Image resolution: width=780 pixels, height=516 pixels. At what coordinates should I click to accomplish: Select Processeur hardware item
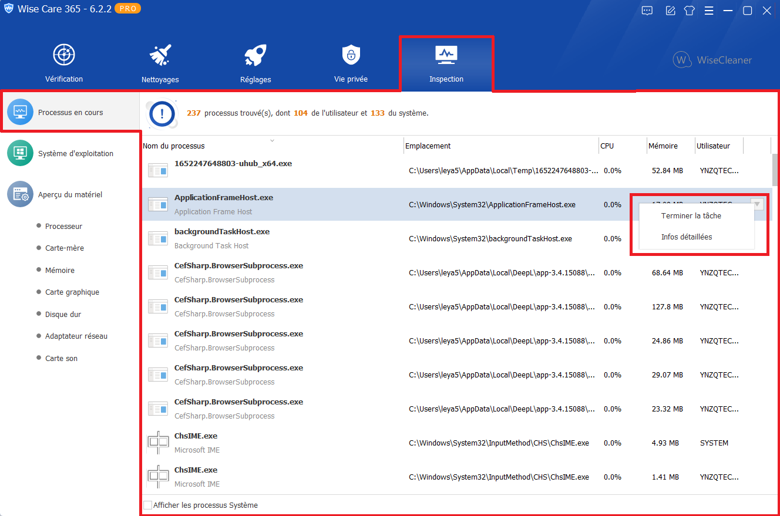click(63, 226)
